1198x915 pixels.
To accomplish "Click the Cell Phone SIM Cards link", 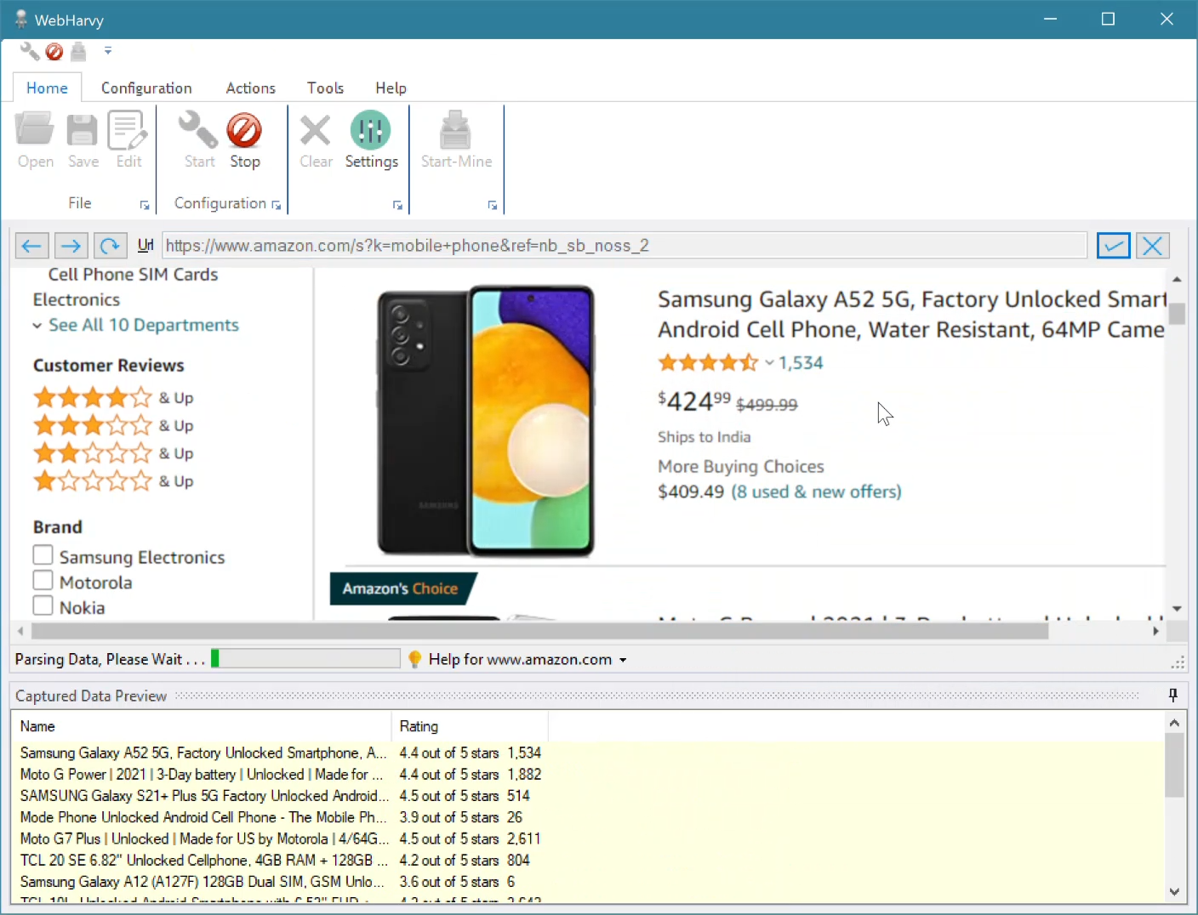I will click(133, 275).
